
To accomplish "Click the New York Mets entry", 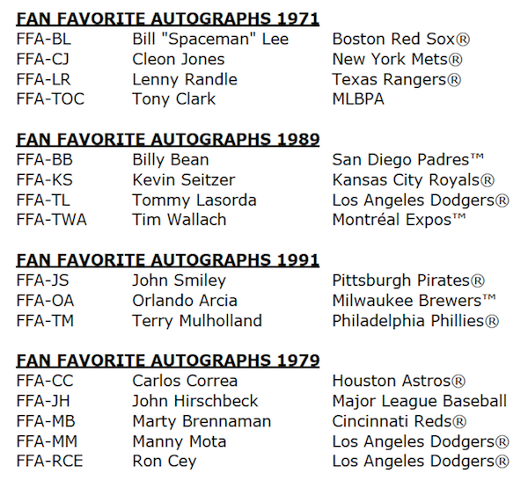I will click(x=397, y=60).
